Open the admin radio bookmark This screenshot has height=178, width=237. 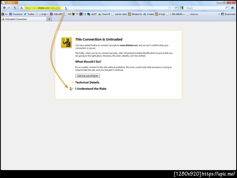tap(119, 14)
